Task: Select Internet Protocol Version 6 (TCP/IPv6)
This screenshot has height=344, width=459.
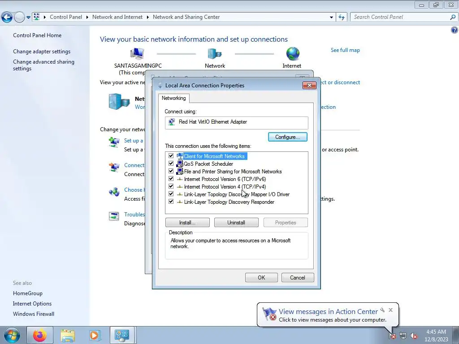Action: tap(225, 179)
